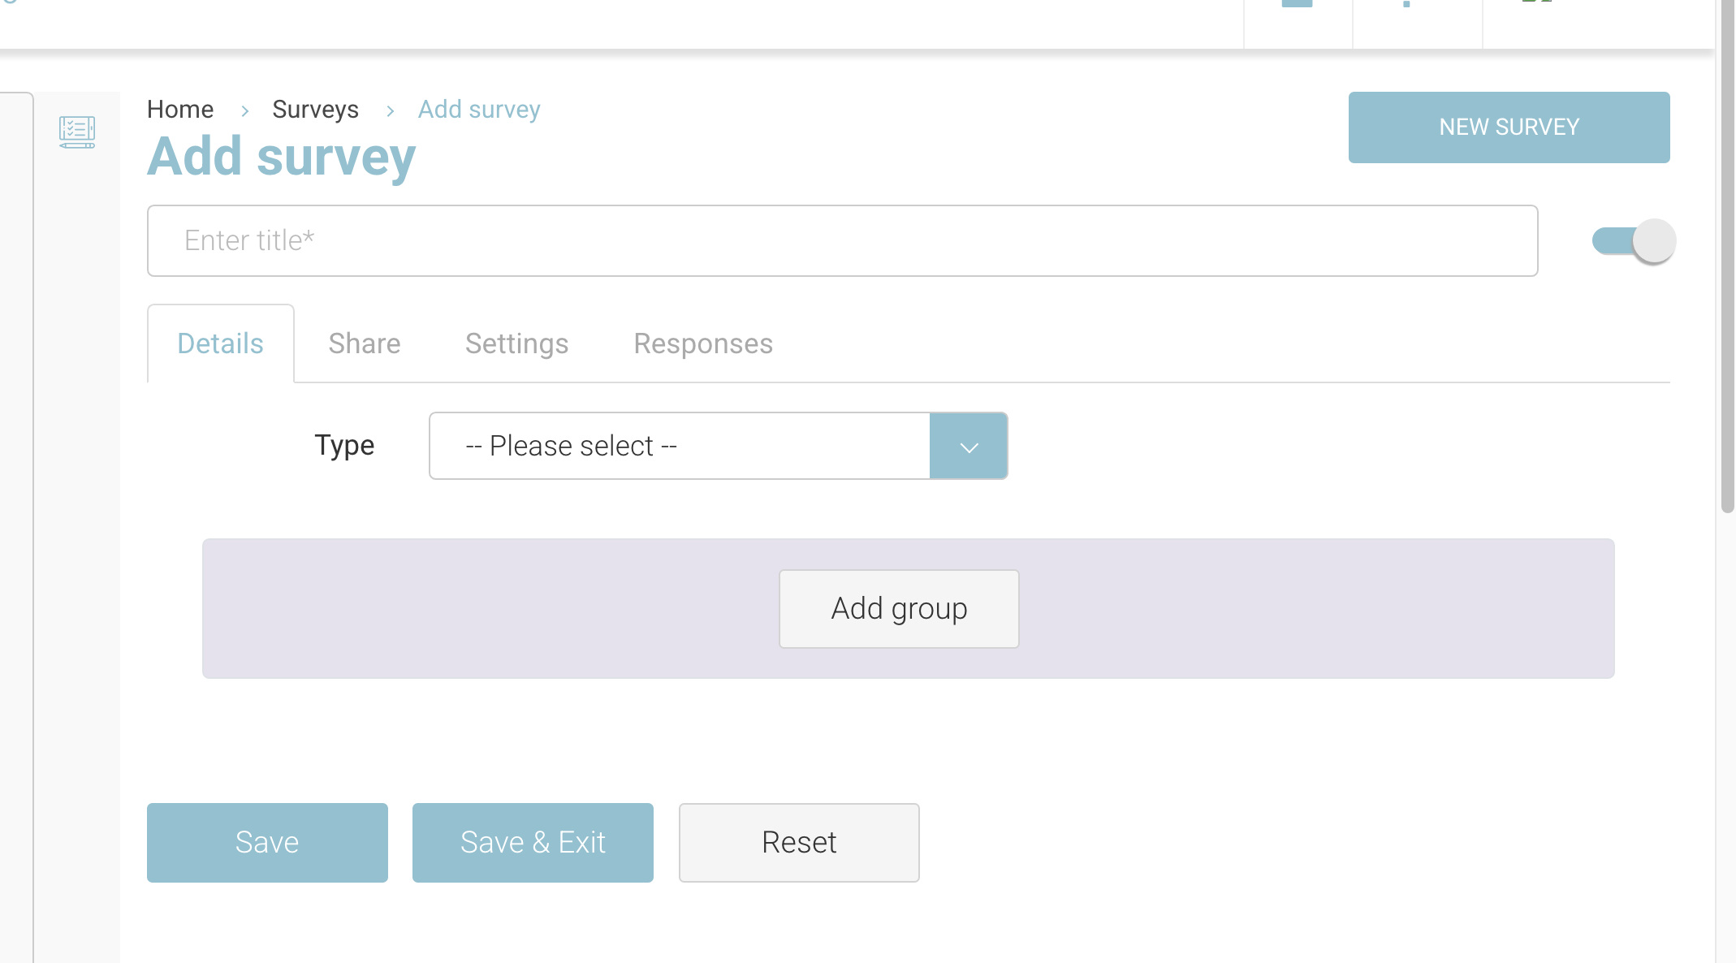
Task: Go to Home via the breadcrumb
Action: (180, 110)
